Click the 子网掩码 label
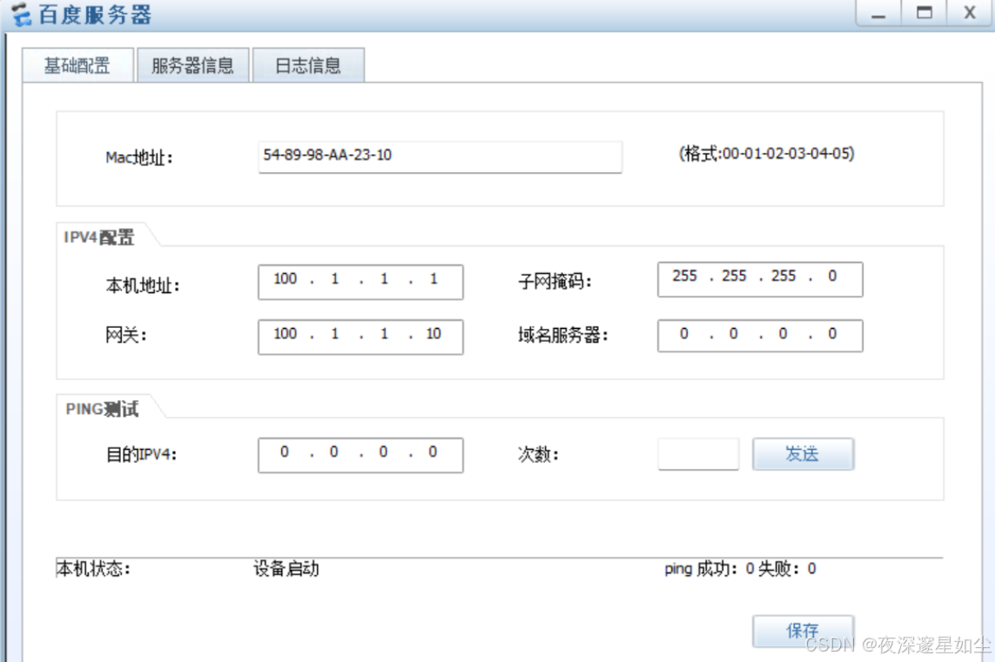This screenshot has width=995, height=662. pyautogui.click(x=555, y=281)
